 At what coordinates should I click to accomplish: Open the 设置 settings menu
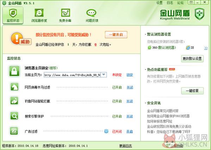point(160,3)
